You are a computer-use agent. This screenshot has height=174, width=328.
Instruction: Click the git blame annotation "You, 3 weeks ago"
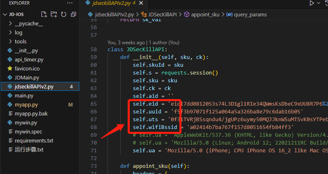pyautogui.click(x=126, y=43)
